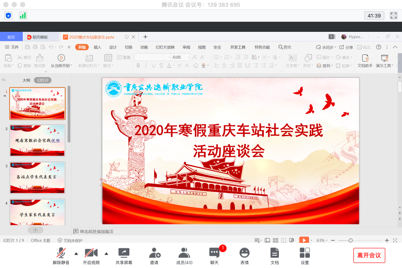Switch to the Home (首页) tab

tap(11, 37)
